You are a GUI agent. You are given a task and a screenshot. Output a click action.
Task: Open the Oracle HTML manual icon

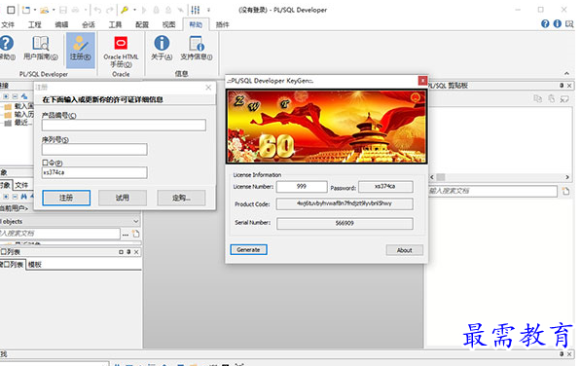(x=121, y=52)
